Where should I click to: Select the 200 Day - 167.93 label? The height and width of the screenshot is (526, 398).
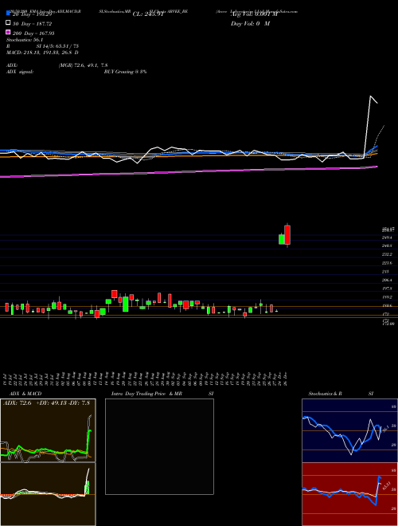[x=33, y=33]
